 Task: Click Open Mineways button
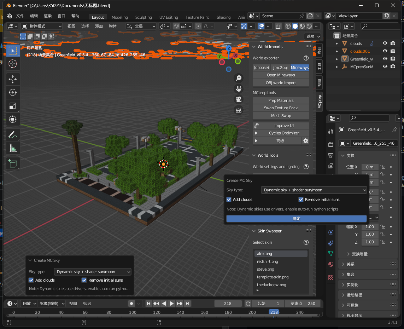tap(281, 75)
